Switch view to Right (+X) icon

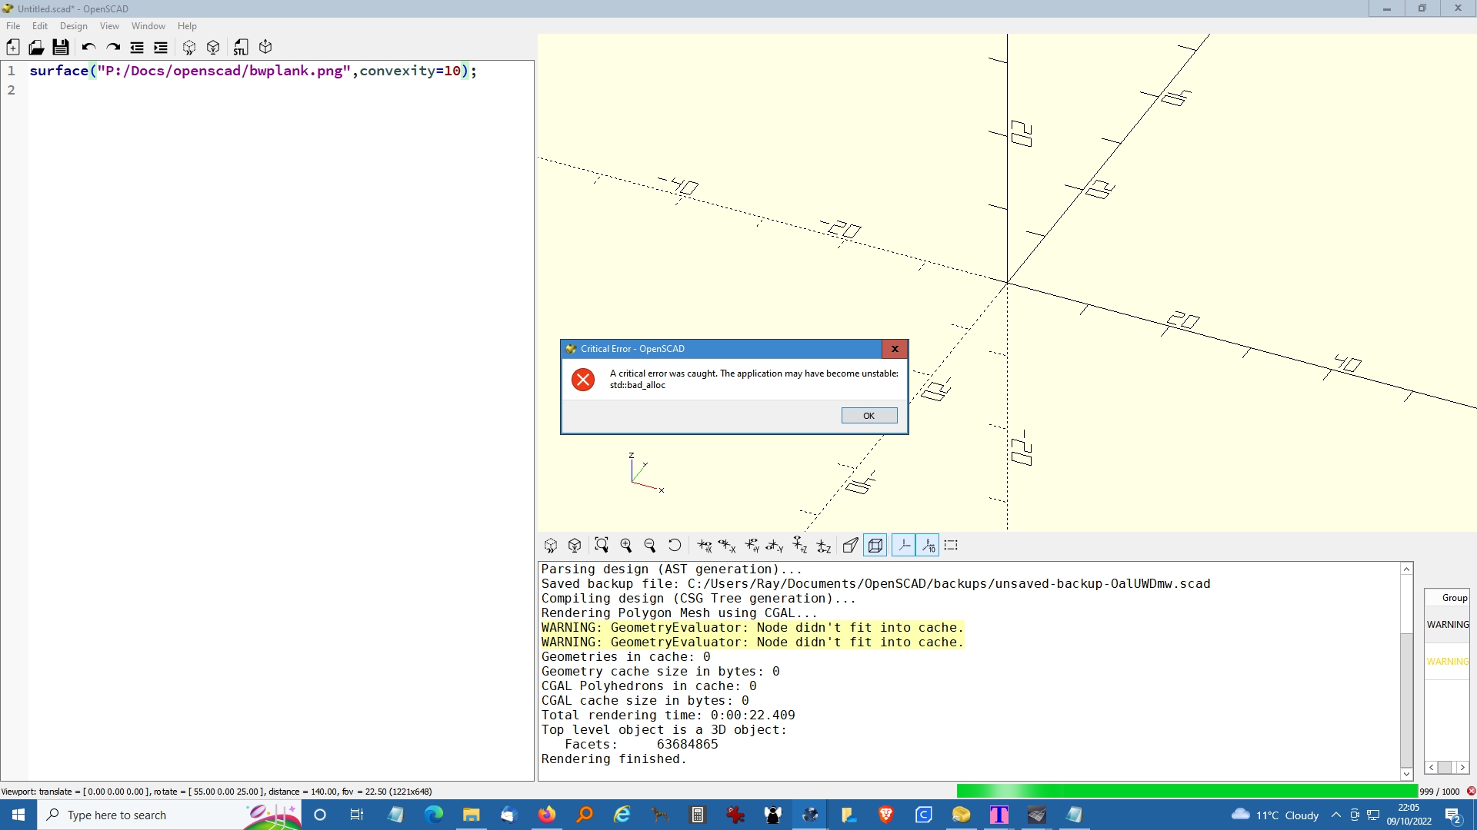click(704, 546)
